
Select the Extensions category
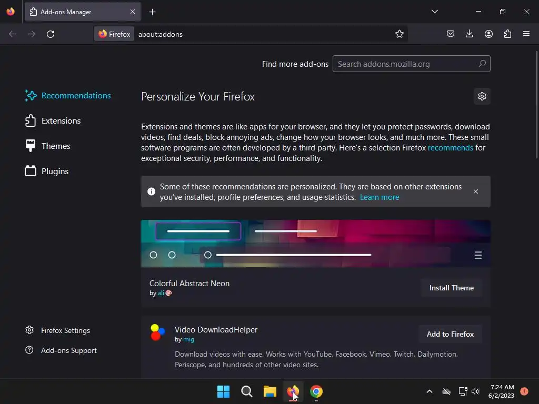click(53, 121)
